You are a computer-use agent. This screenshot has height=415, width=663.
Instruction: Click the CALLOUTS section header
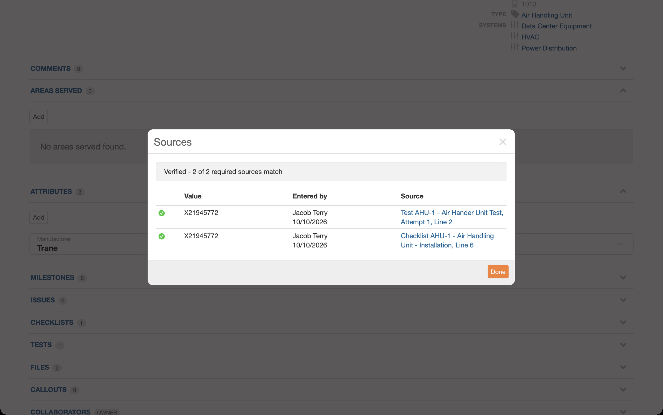(48, 390)
